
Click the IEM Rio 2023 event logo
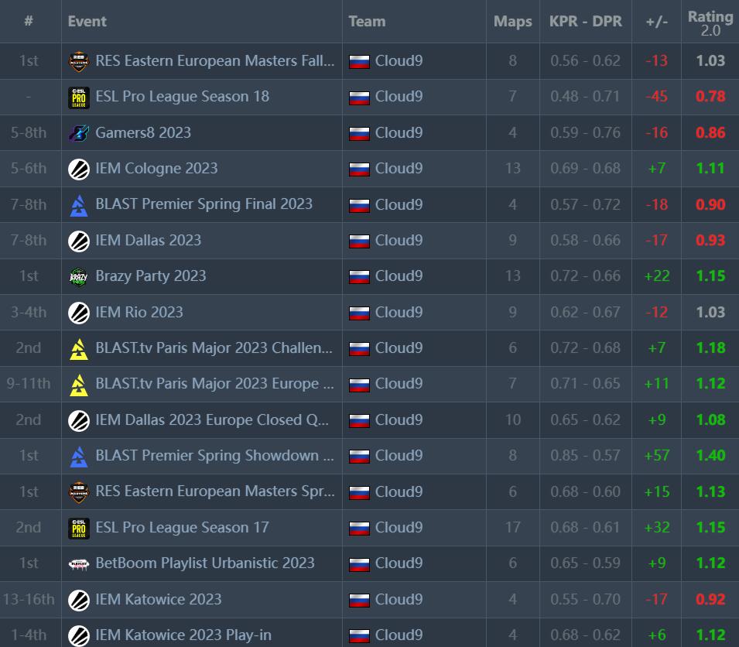79,312
